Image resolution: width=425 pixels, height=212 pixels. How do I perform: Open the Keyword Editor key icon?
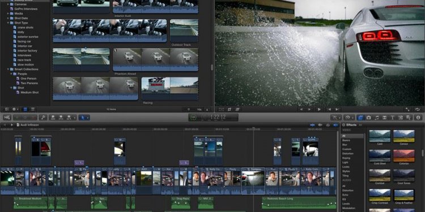pyautogui.click(x=43, y=118)
